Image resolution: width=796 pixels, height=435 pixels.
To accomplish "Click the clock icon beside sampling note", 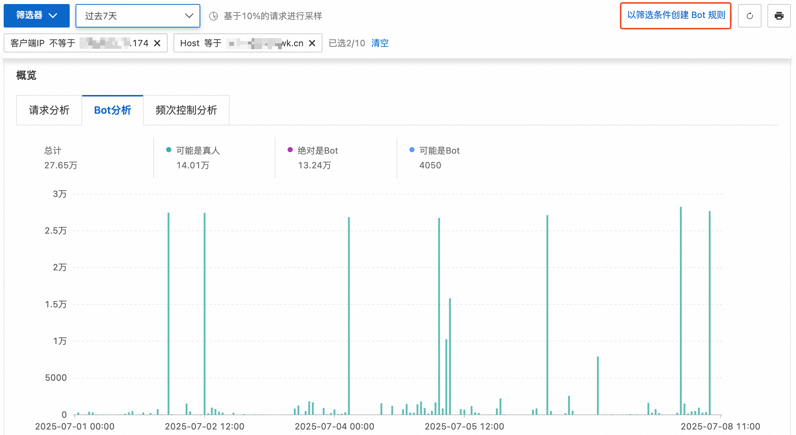I will pos(213,16).
